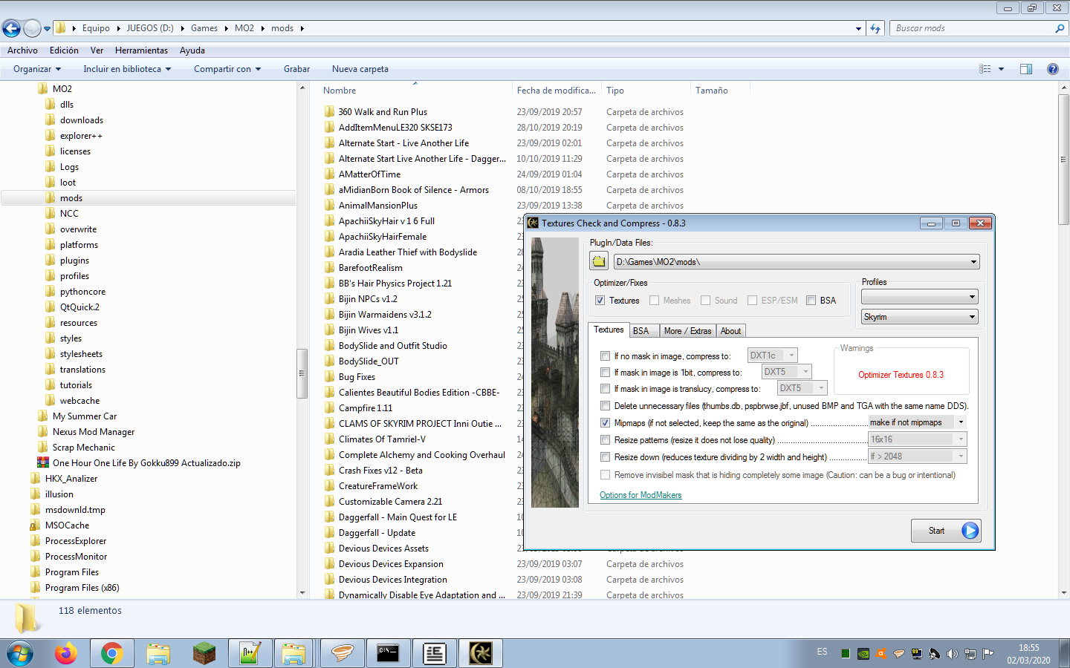
Task: Click the folder tree vertical scrollbar thumb
Action: (302, 373)
